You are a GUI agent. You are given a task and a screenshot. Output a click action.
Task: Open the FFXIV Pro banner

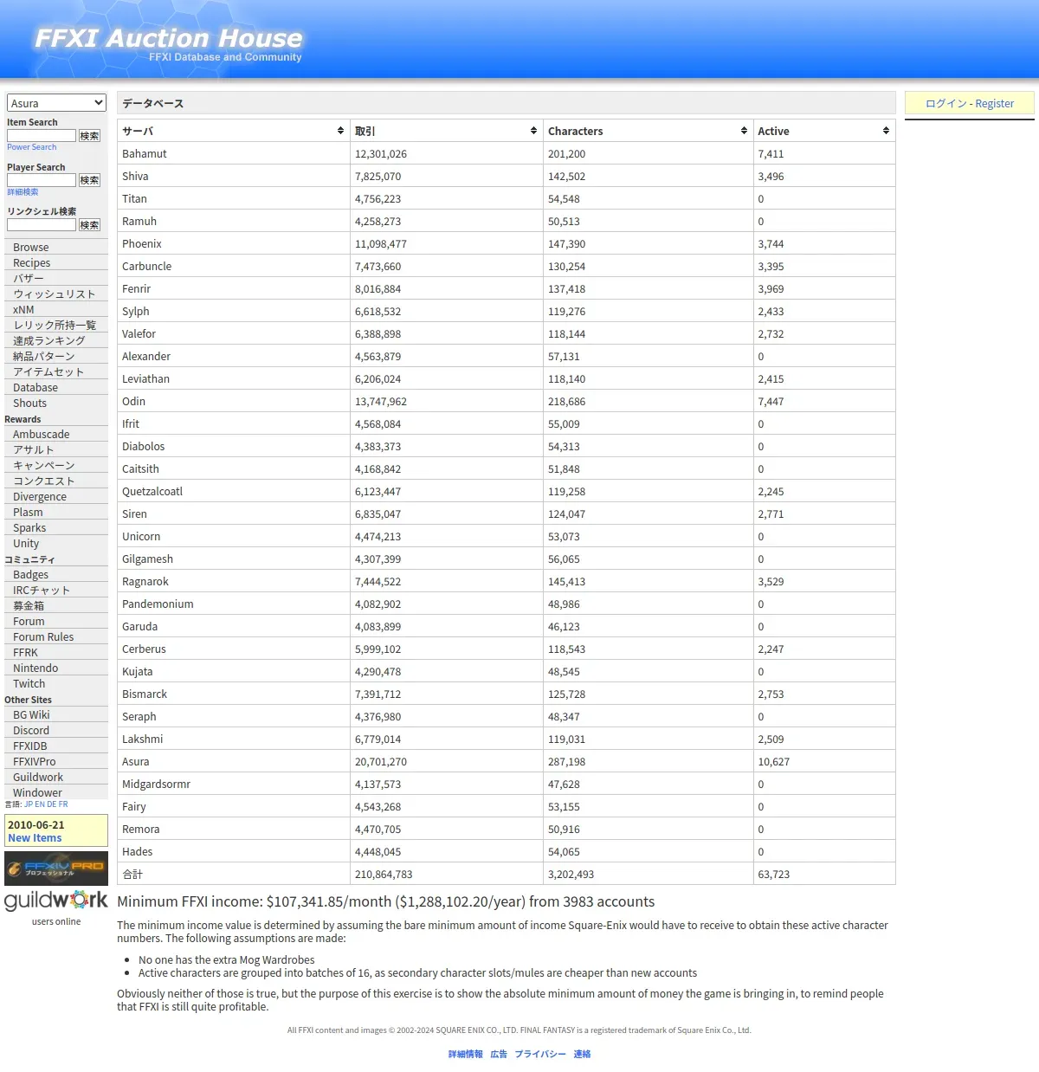click(56, 869)
